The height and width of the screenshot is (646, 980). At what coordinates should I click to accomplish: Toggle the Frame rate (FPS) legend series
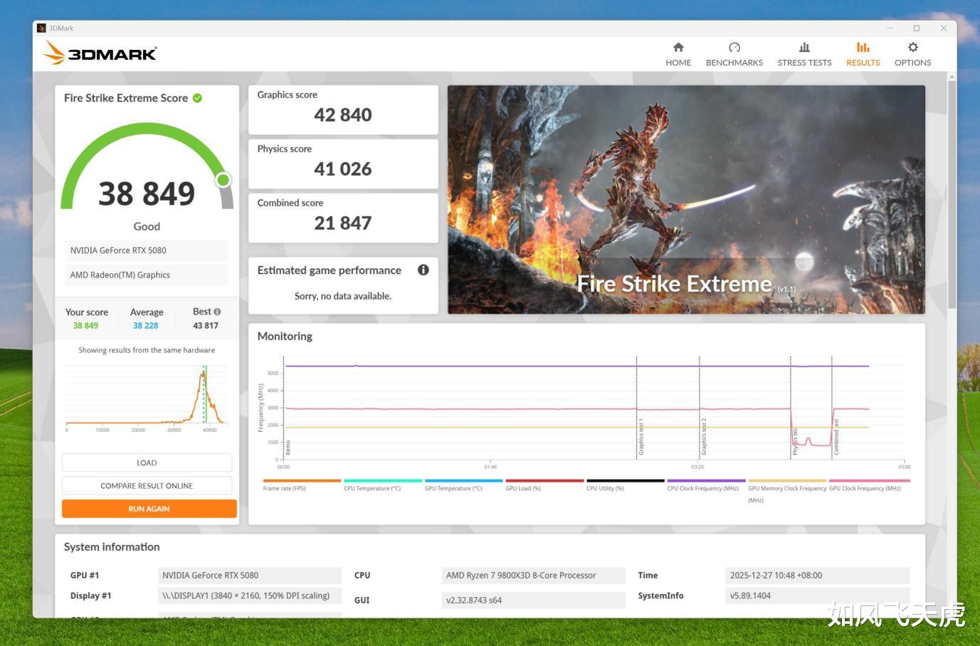302,485
